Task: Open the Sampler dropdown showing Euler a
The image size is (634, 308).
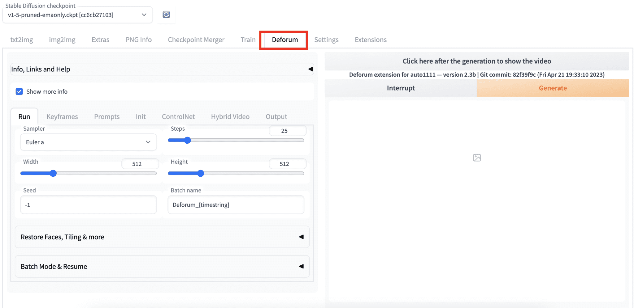Action: (x=88, y=142)
